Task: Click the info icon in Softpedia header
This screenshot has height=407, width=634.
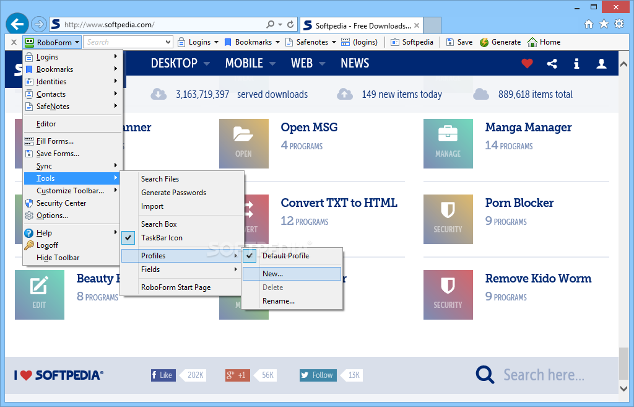Action: (x=576, y=64)
